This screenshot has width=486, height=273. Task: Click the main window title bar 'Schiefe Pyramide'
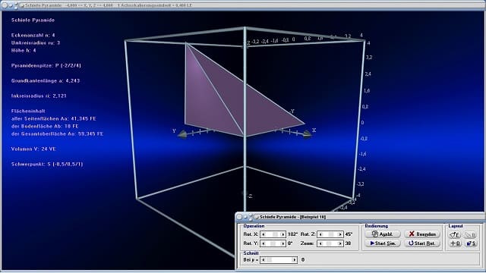click(243, 5)
